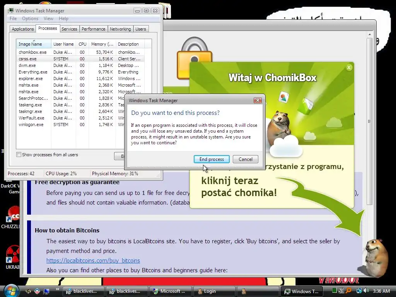Open the Login taskbar window

(213, 291)
